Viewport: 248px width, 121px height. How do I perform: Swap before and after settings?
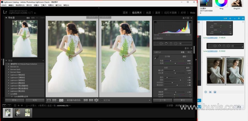click(x=96, y=100)
